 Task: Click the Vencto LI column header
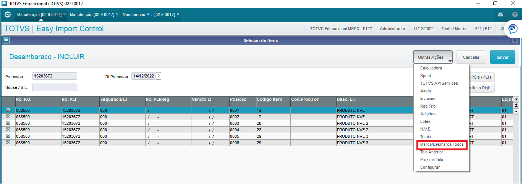pyautogui.click(x=210, y=102)
